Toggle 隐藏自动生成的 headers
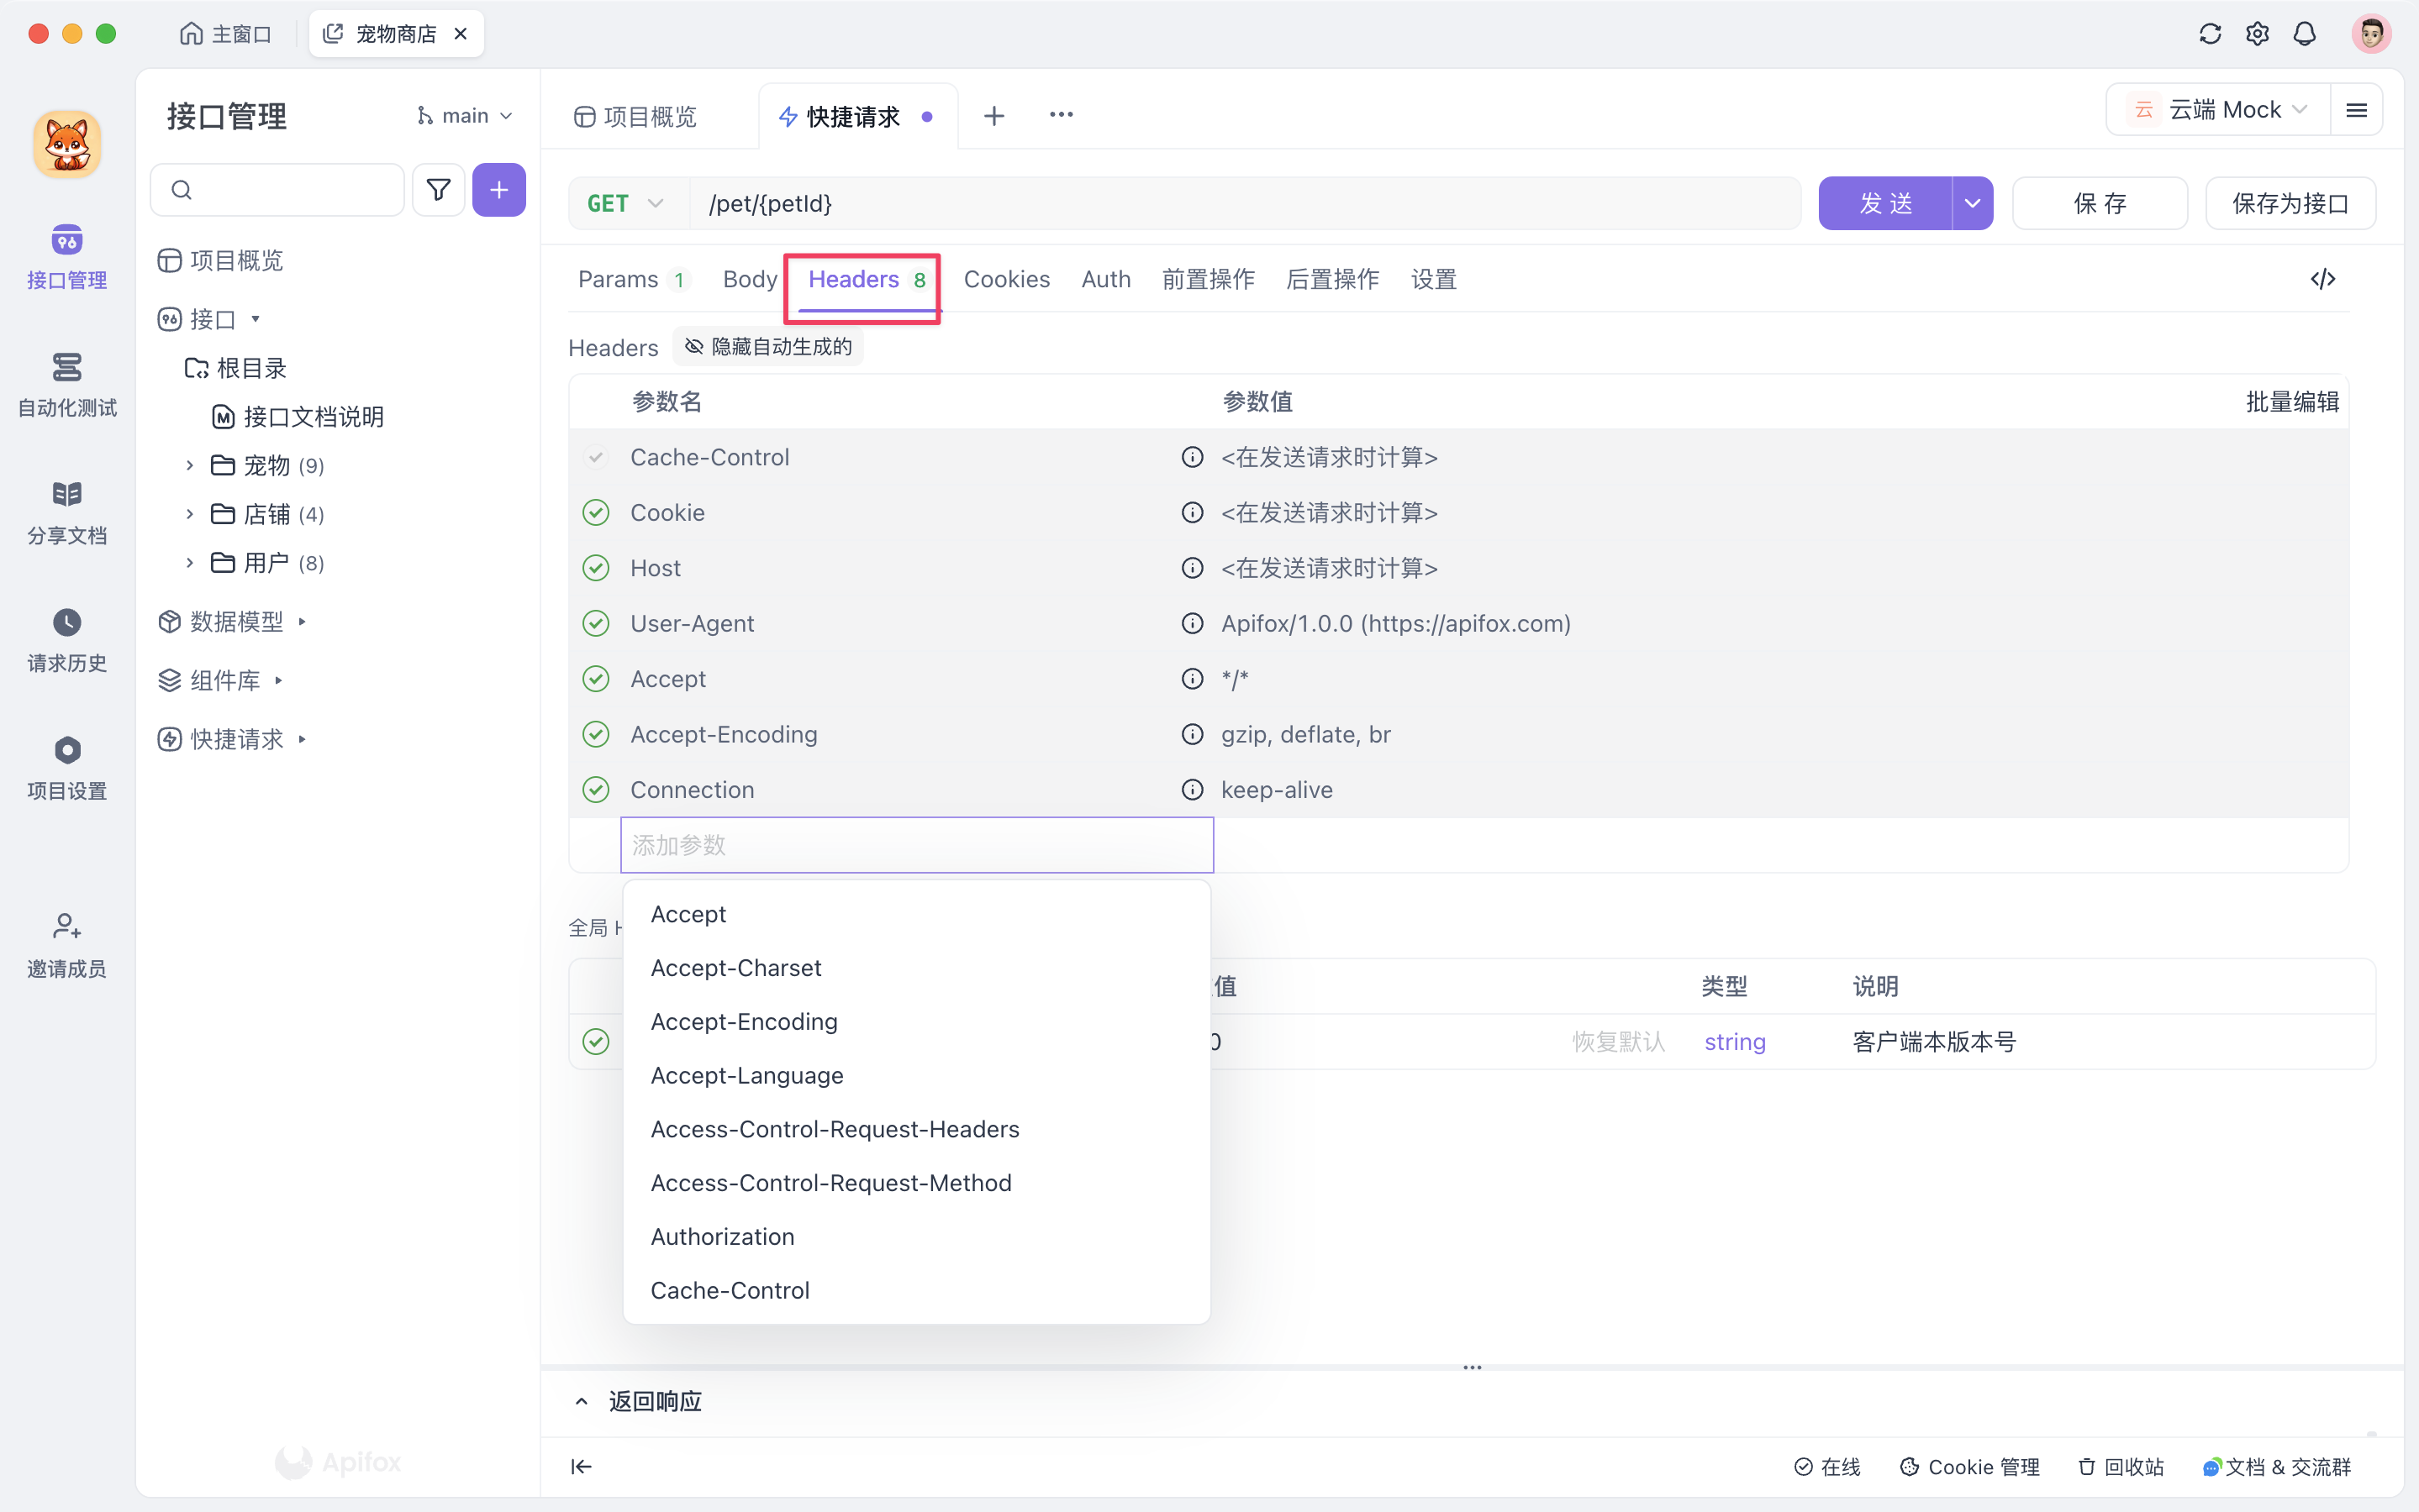 (x=767, y=346)
